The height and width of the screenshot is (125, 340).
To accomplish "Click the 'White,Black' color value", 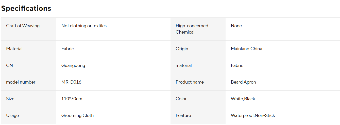I will click(x=243, y=99).
